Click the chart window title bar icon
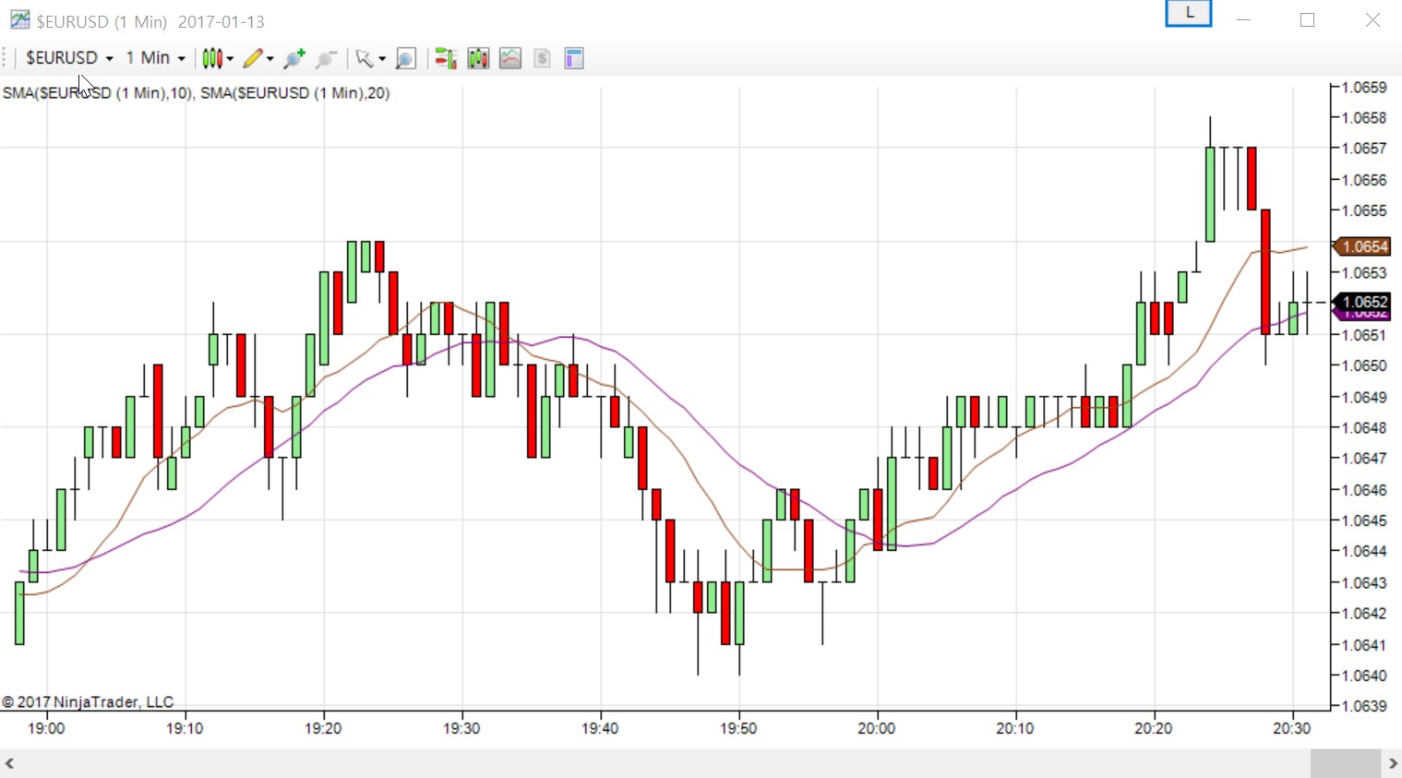 click(18, 19)
